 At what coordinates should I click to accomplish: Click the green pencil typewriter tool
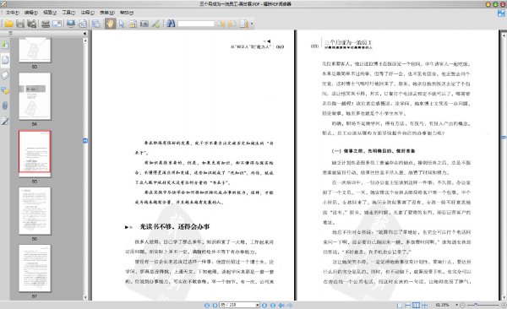pyautogui.click(x=155, y=24)
